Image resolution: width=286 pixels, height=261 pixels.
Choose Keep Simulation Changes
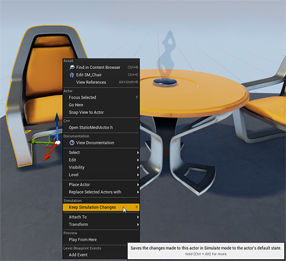[93, 207]
